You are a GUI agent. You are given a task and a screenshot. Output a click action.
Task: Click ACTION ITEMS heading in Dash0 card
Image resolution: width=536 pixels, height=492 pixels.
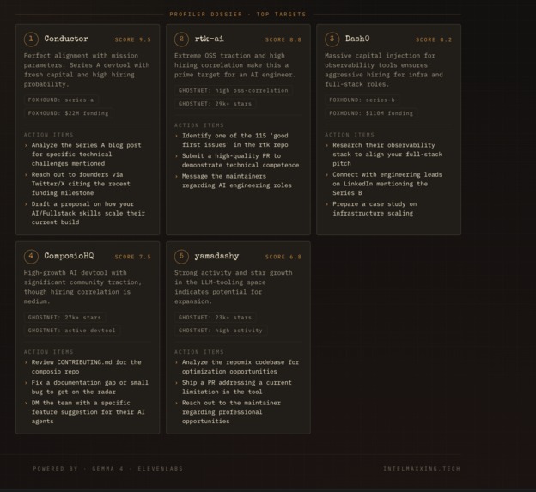[350, 135]
